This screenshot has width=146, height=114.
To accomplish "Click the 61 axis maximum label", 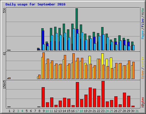I will (x=4, y=54).
